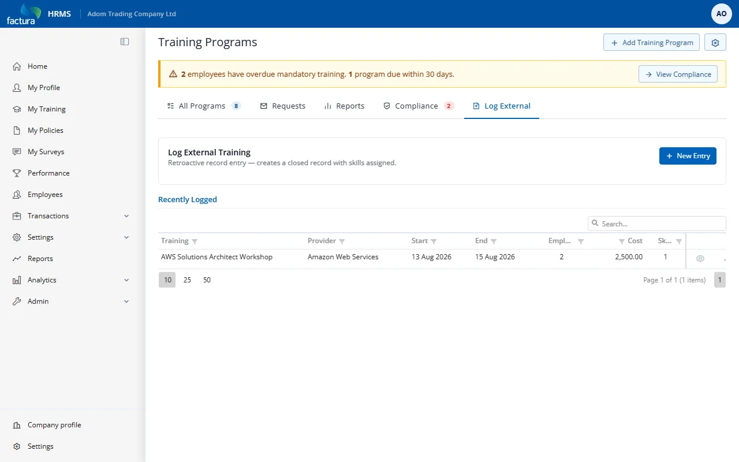Filter the Provider column
The height and width of the screenshot is (462, 739).
tap(342, 241)
